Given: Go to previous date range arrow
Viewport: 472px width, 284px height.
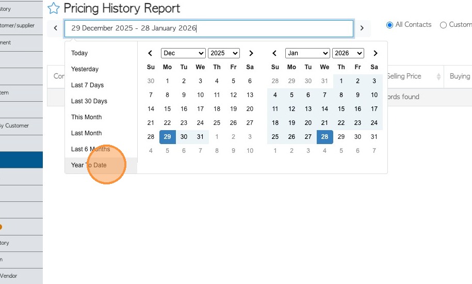Looking at the screenshot, I should coord(55,28).
